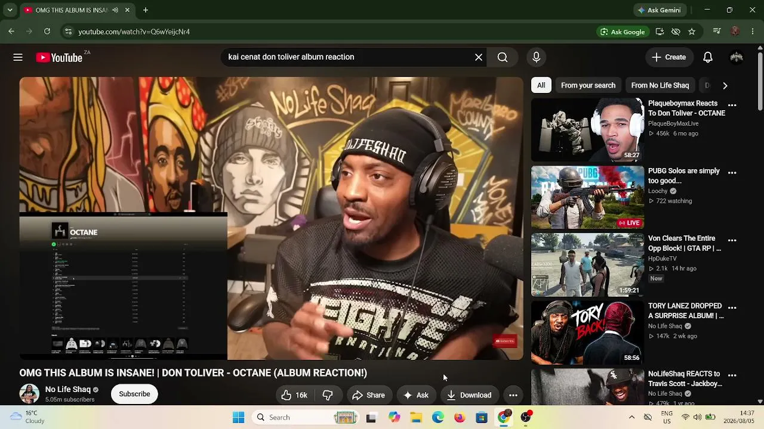Reload the page in Chrome
The image size is (764, 429).
click(x=47, y=32)
